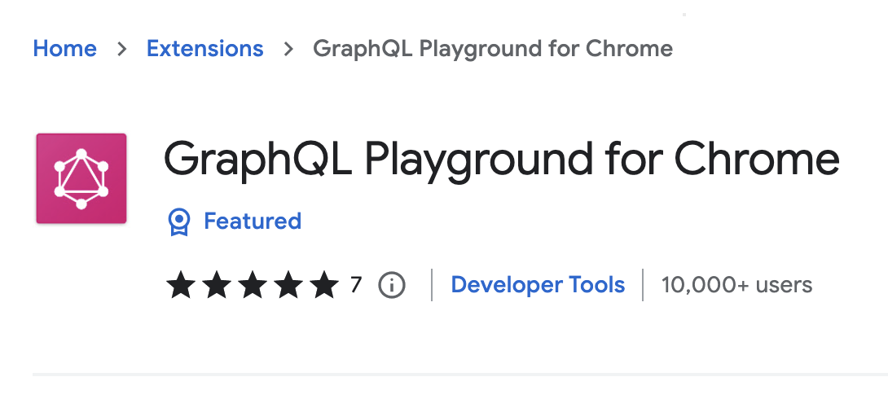Click the five-star rating
Viewport: 888px width, 412px height.
click(253, 285)
